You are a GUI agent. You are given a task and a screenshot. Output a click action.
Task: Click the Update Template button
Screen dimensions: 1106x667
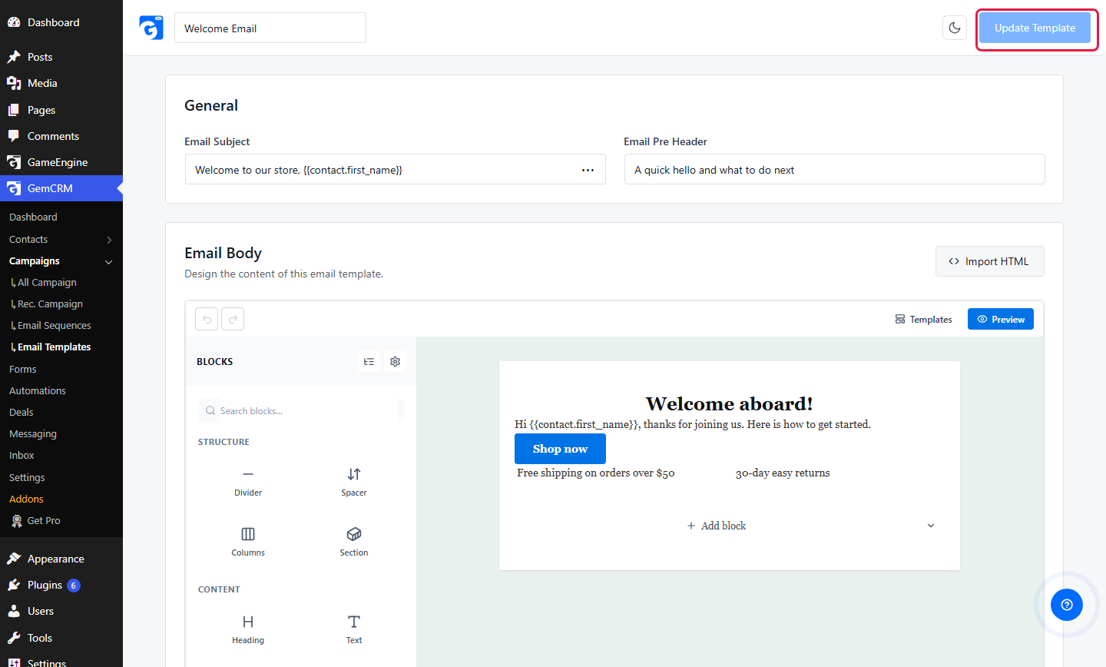pyautogui.click(x=1035, y=28)
